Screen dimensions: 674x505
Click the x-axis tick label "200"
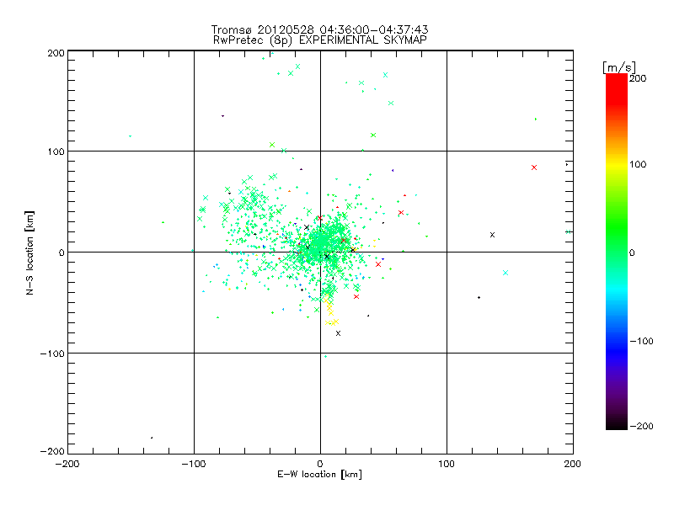point(573,464)
